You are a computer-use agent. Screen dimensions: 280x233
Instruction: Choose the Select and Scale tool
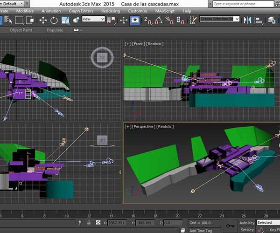click(x=66, y=20)
